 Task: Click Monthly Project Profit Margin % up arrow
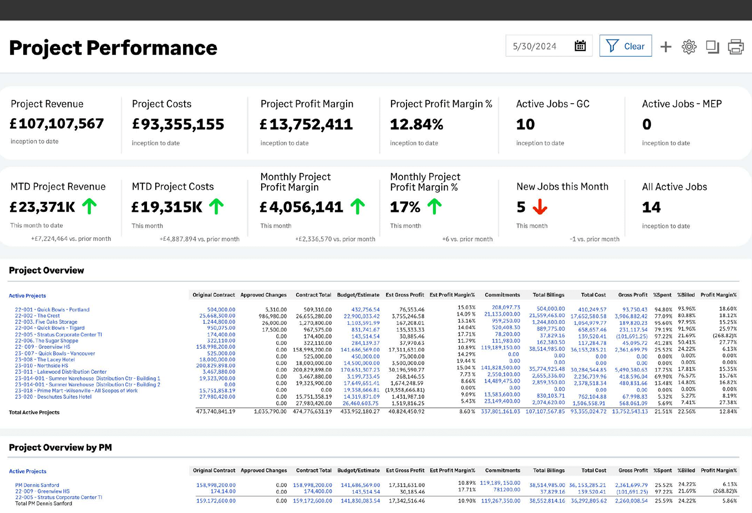(435, 206)
